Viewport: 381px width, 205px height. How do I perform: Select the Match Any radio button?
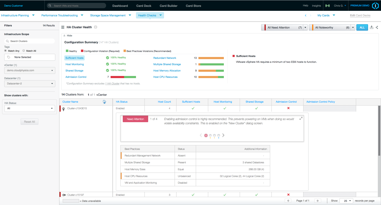6,51
